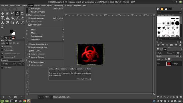Viewport: 183px width, 103px height.
Task: Select the Clone stamp tool
Action: pos(2,22)
